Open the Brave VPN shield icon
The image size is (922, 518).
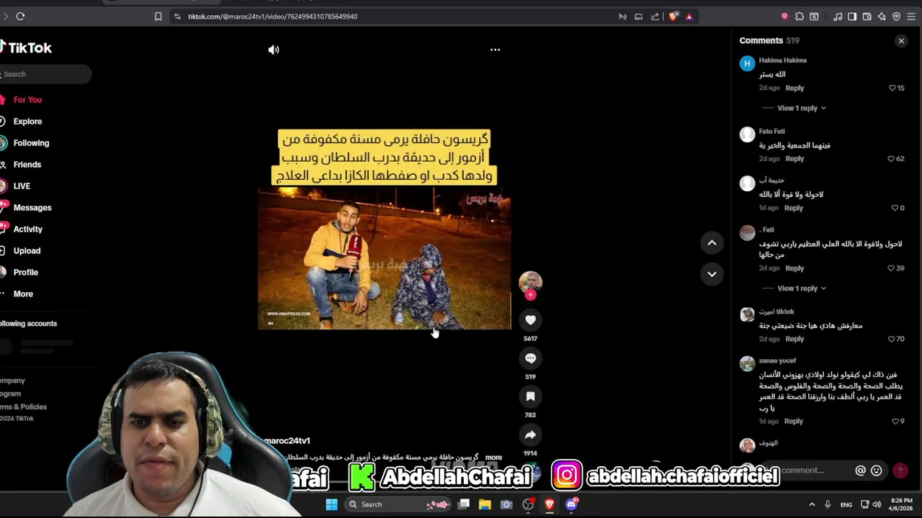coord(897,17)
